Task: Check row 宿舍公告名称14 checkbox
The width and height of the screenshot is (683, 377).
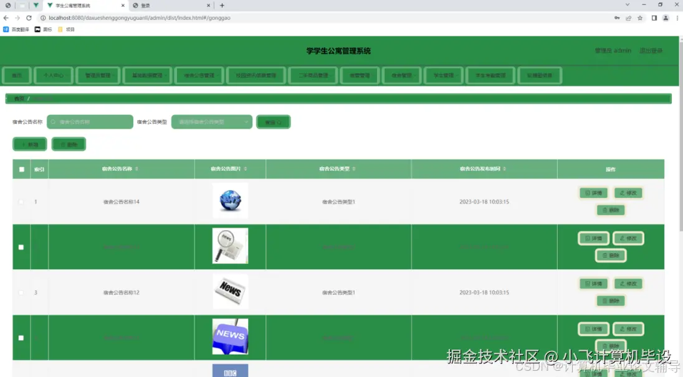Action: pyautogui.click(x=21, y=202)
